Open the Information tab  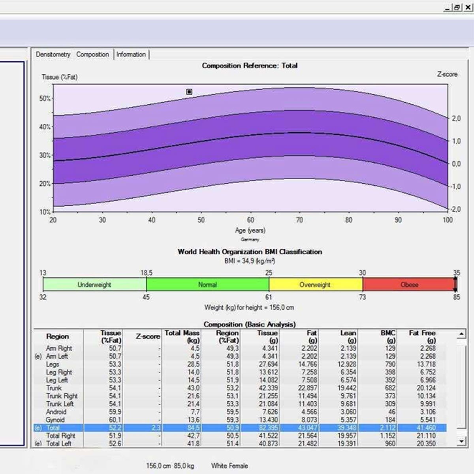click(x=131, y=55)
